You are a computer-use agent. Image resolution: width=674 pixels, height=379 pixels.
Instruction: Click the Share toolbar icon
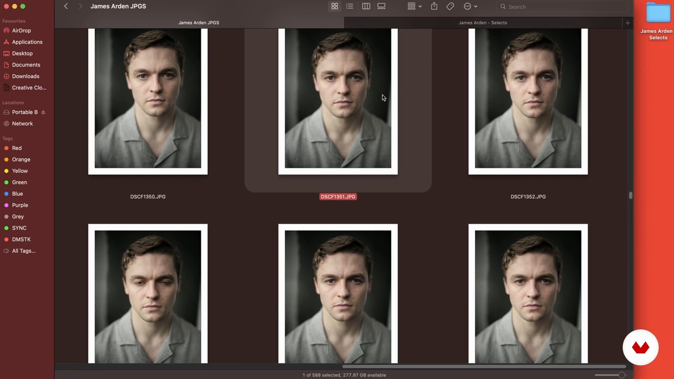click(434, 6)
